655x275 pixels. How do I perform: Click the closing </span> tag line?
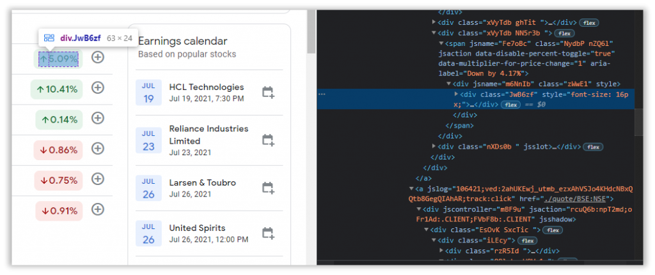coord(459,126)
